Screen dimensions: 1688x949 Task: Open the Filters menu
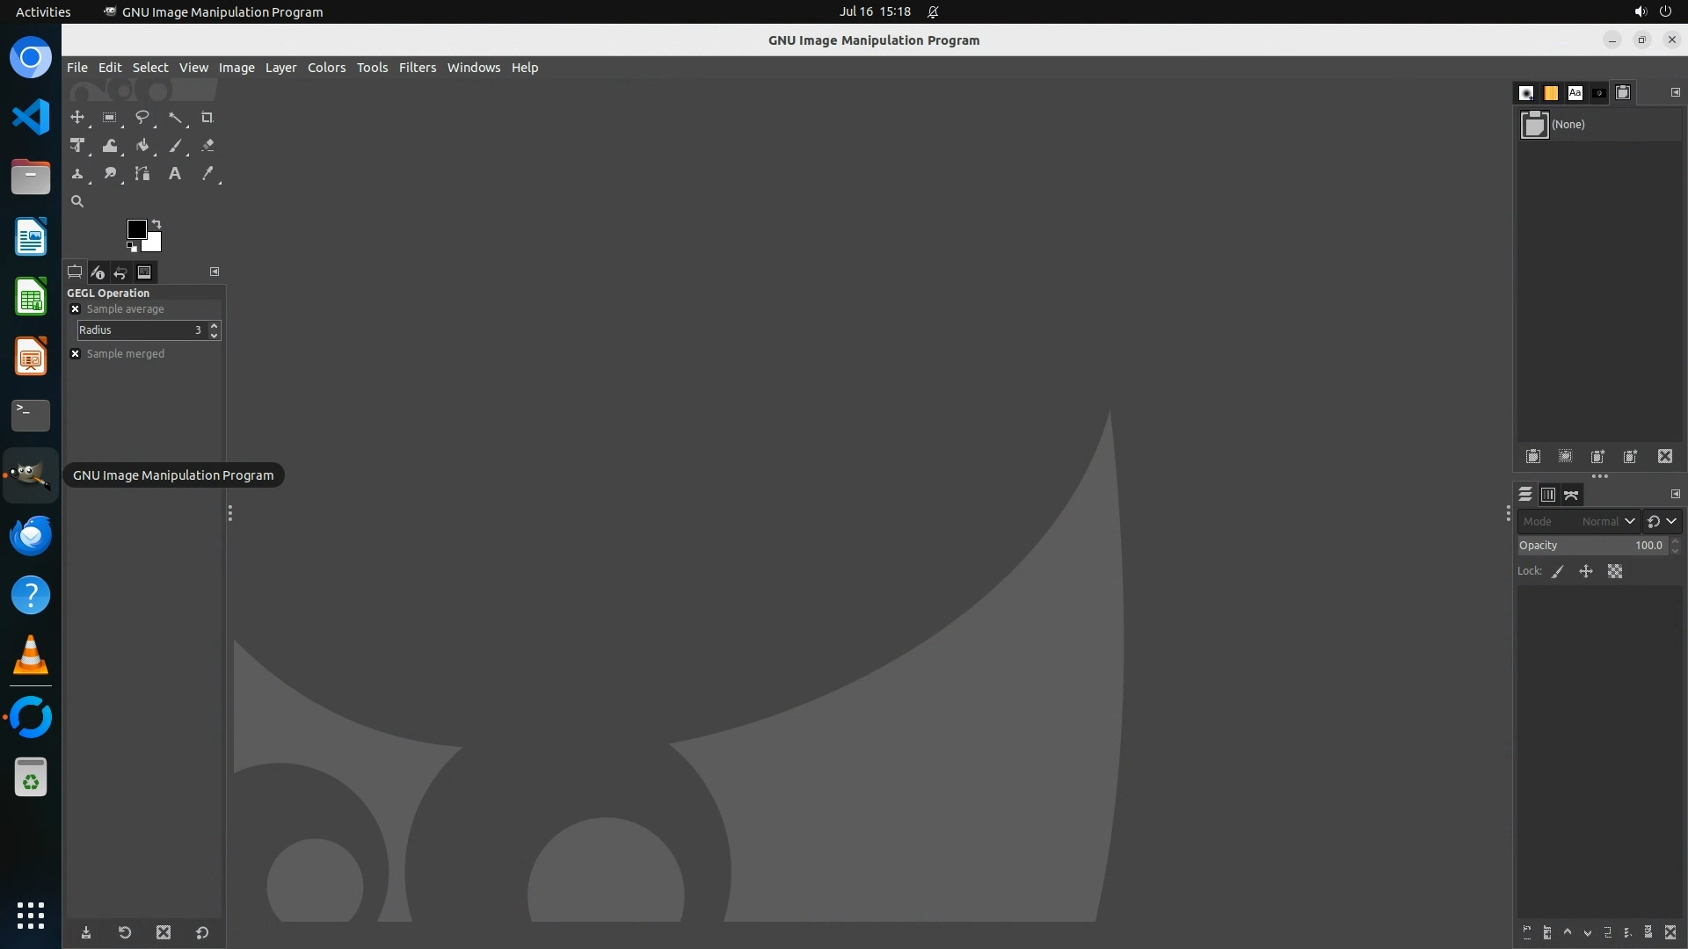pyautogui.click(x=417, y=68)
